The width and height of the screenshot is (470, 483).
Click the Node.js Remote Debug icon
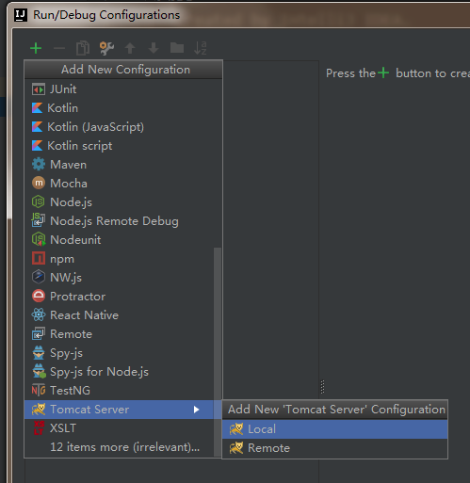click(x=39, y=220)
